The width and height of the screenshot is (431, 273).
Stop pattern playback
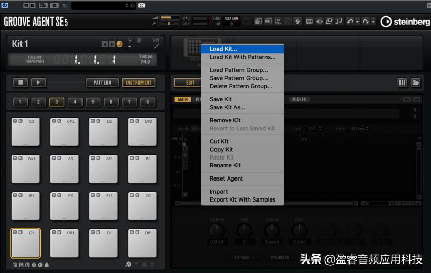[20, 82]
